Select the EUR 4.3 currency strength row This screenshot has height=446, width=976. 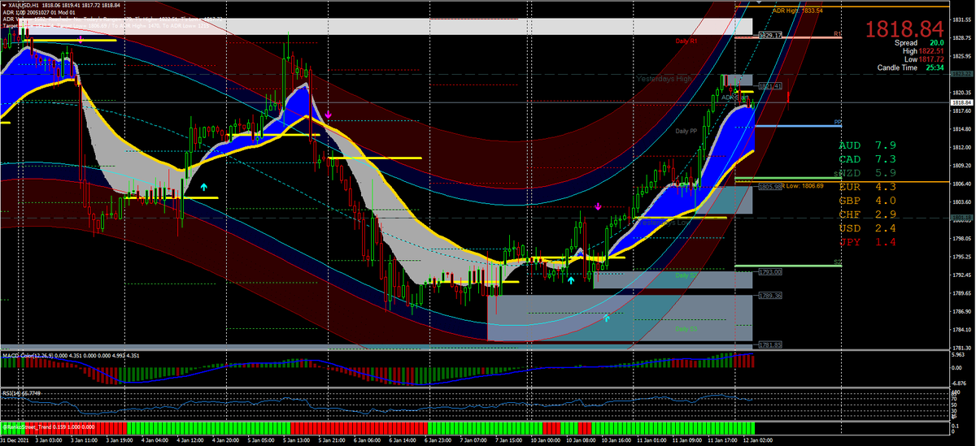[867, 186]
